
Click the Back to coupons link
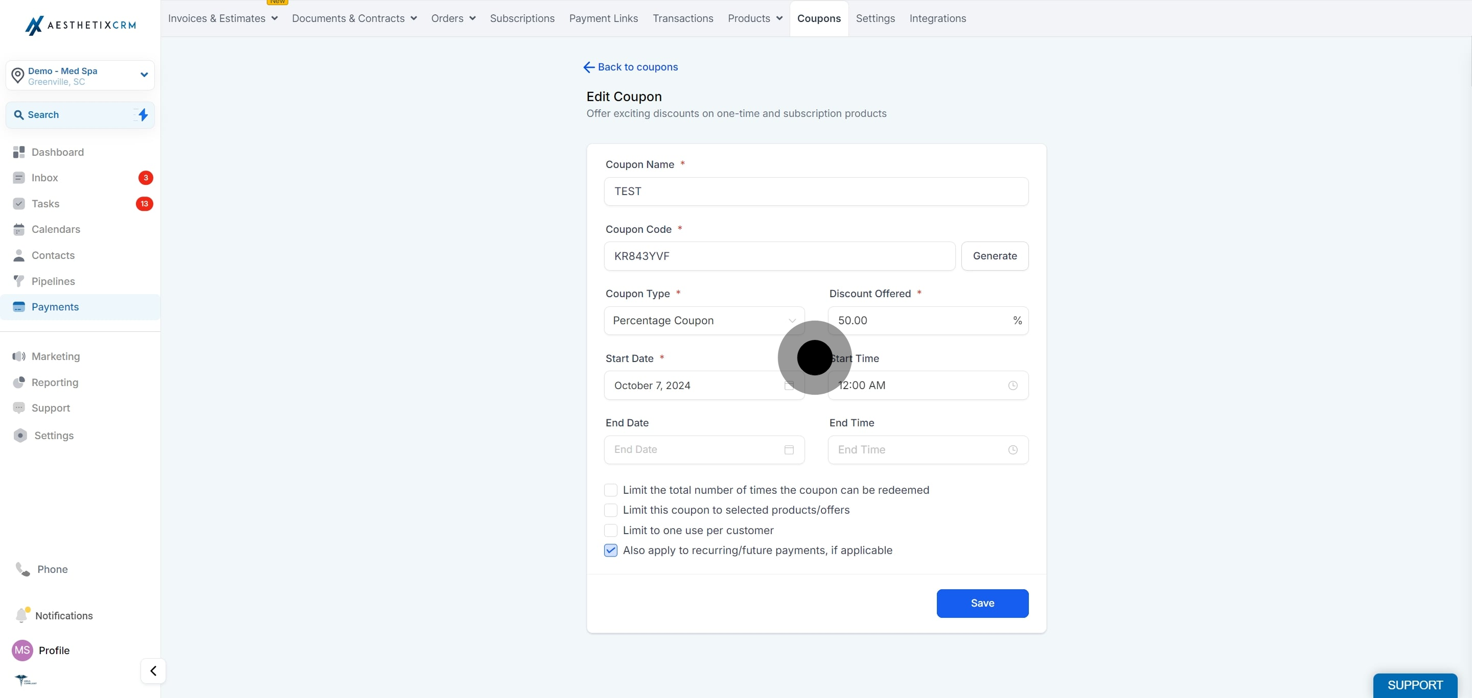click(x=637, y=67)
